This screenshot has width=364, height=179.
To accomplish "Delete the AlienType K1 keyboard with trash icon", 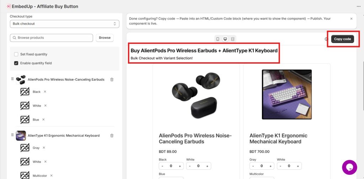I will [x=112, y=136].
